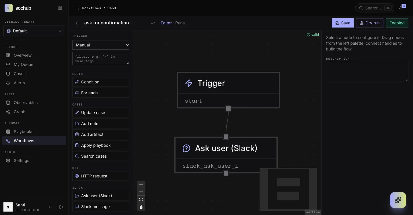Pick the Condition palette node
The image size is (413, 215).
pyautogui.click(x=101, y=82)
